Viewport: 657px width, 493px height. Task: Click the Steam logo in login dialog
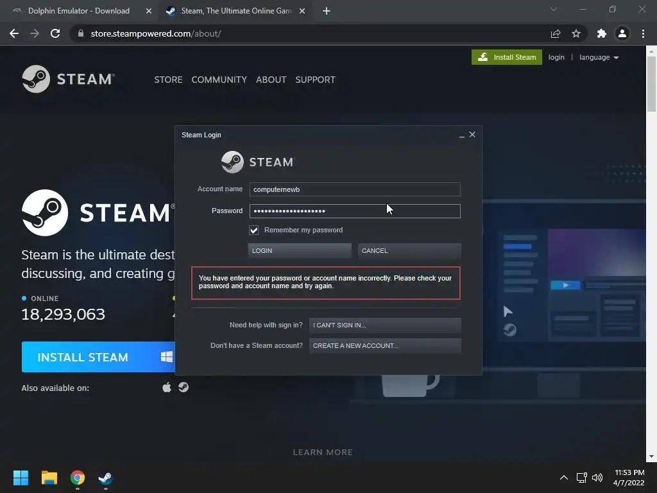point(258,162)
